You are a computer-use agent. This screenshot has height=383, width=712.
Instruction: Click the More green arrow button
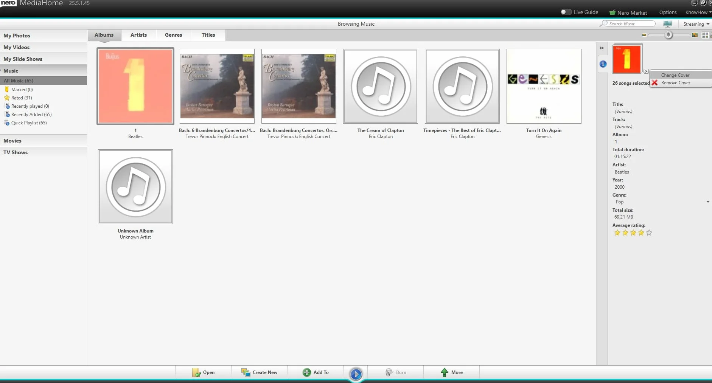click(452, 372)
